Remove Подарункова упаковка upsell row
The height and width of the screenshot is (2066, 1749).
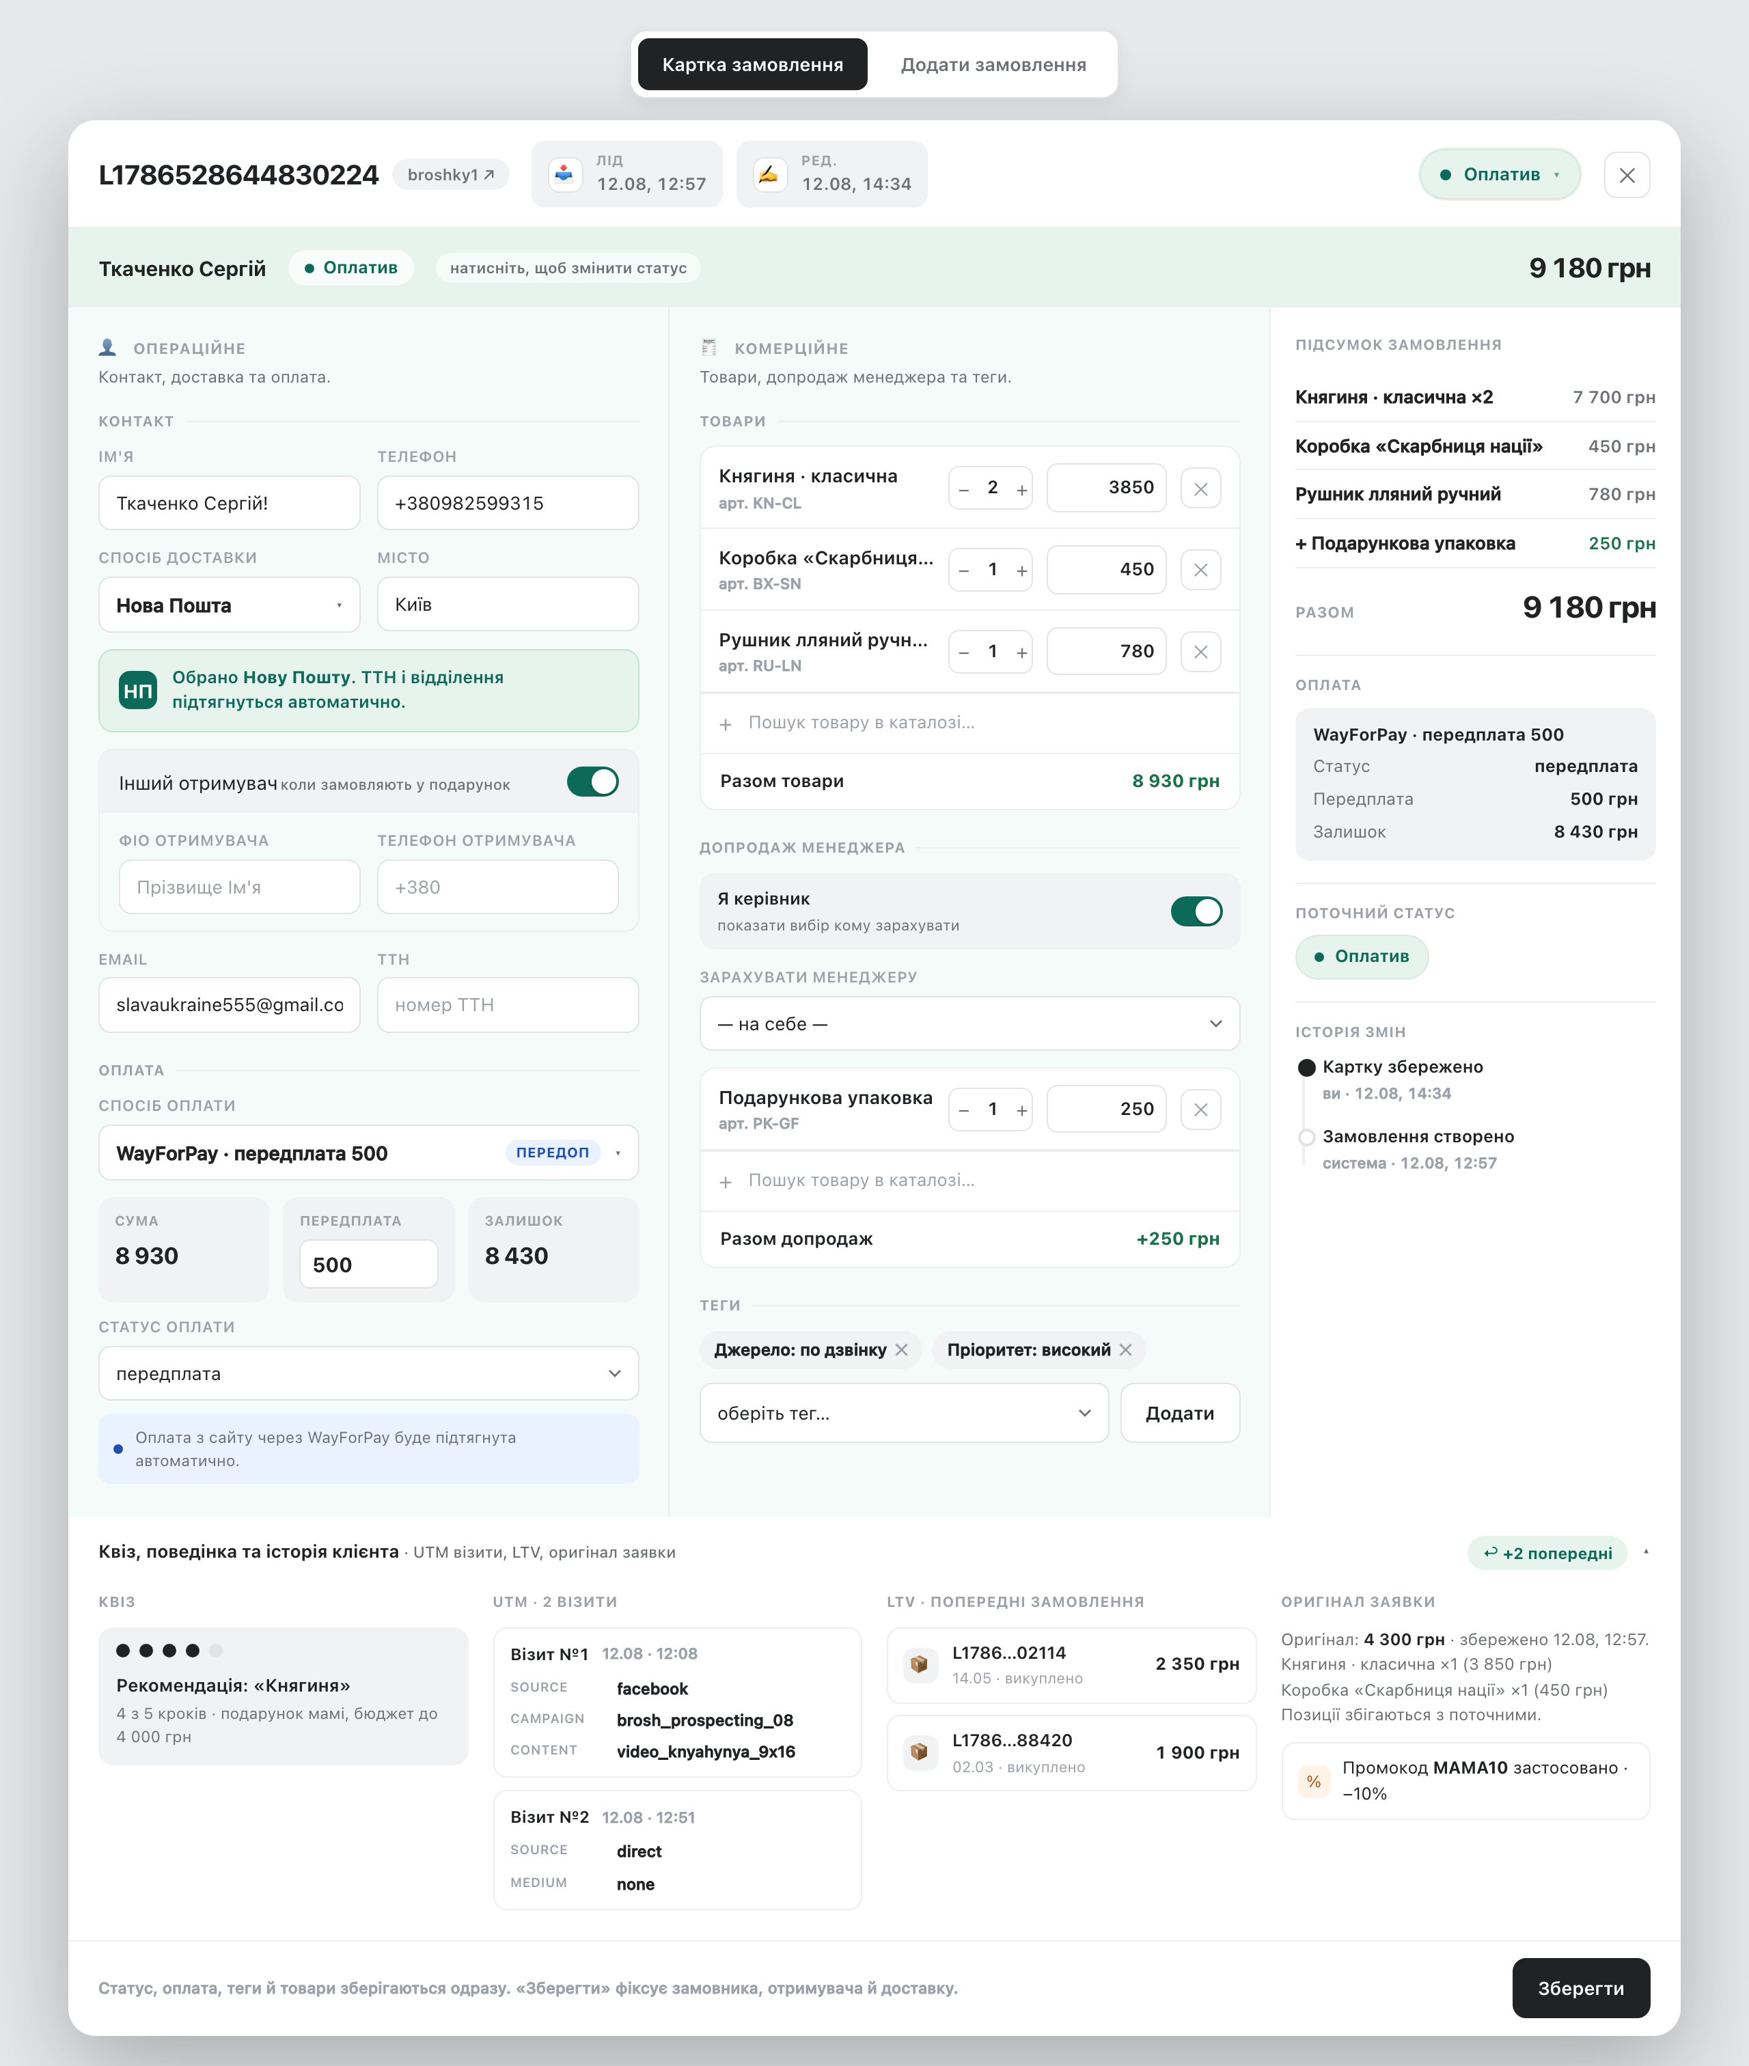click(1200, 1110)
